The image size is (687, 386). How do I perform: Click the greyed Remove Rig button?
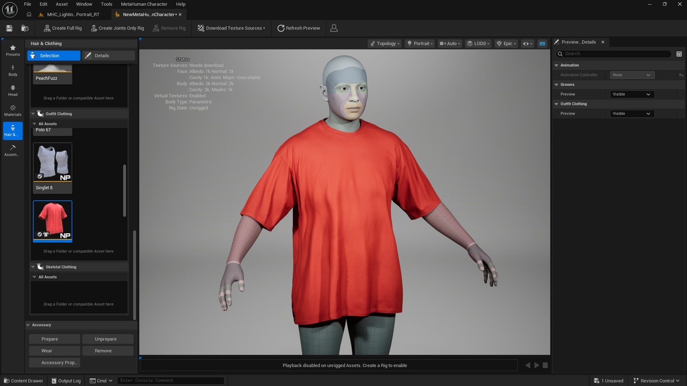pyautogui.click(x=169, y=28)
